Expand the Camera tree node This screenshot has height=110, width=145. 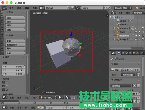tap(114, 28)
